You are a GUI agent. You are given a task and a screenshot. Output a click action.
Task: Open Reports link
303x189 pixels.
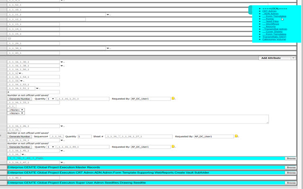(269, 26)
